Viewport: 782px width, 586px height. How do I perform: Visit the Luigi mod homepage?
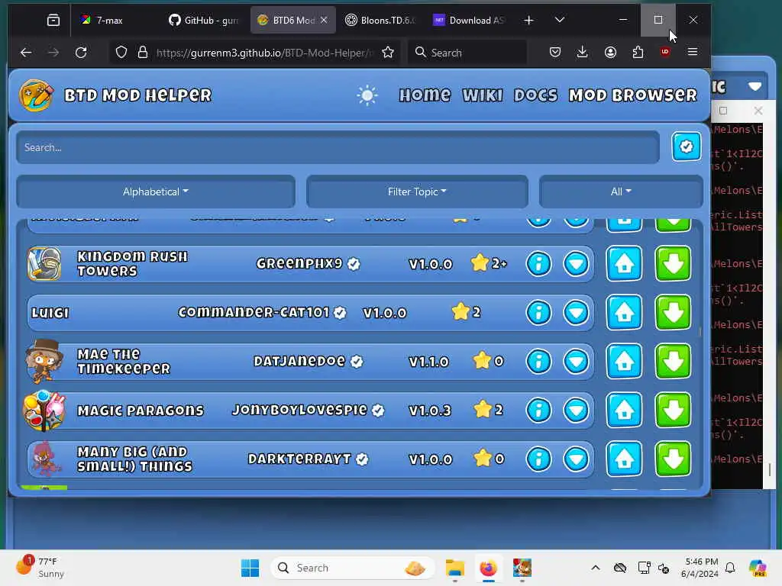pyautogui.click(x=624, y=312)
